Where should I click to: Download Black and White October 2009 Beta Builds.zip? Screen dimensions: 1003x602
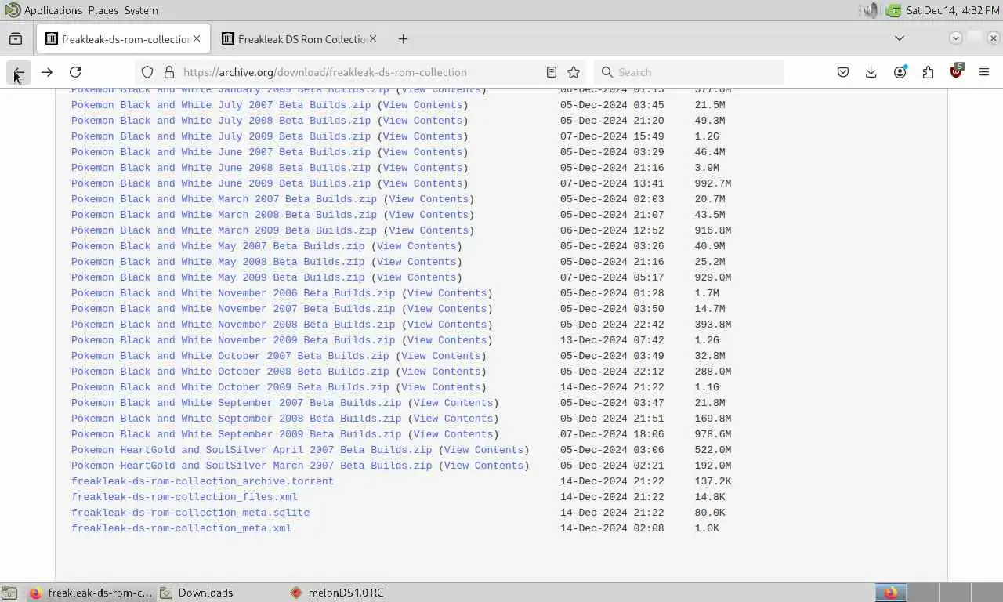pyautogui.click(x=230, y=387)
